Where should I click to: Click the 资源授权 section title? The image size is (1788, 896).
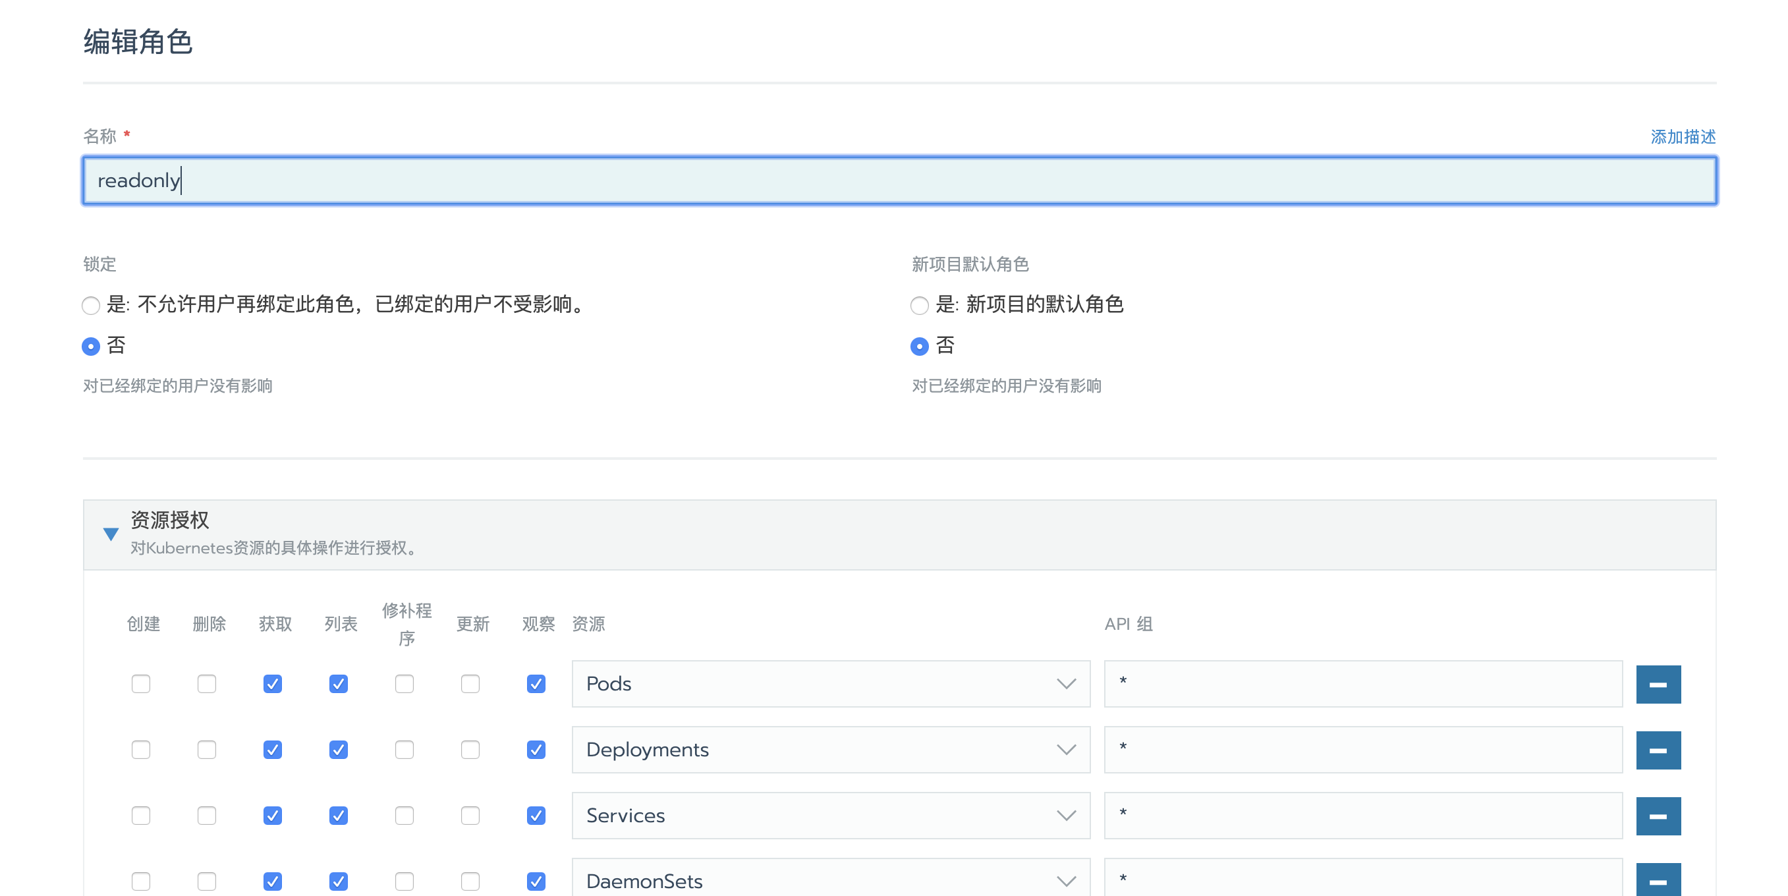169,520
